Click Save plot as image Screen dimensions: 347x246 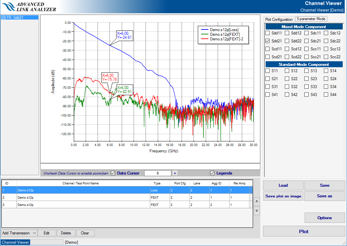tap(283, 196)
